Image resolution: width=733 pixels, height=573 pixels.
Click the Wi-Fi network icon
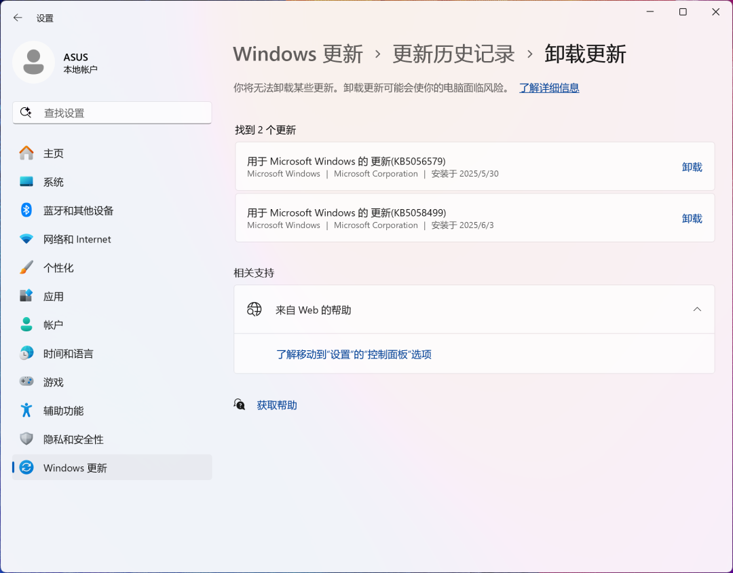(26, 239)
